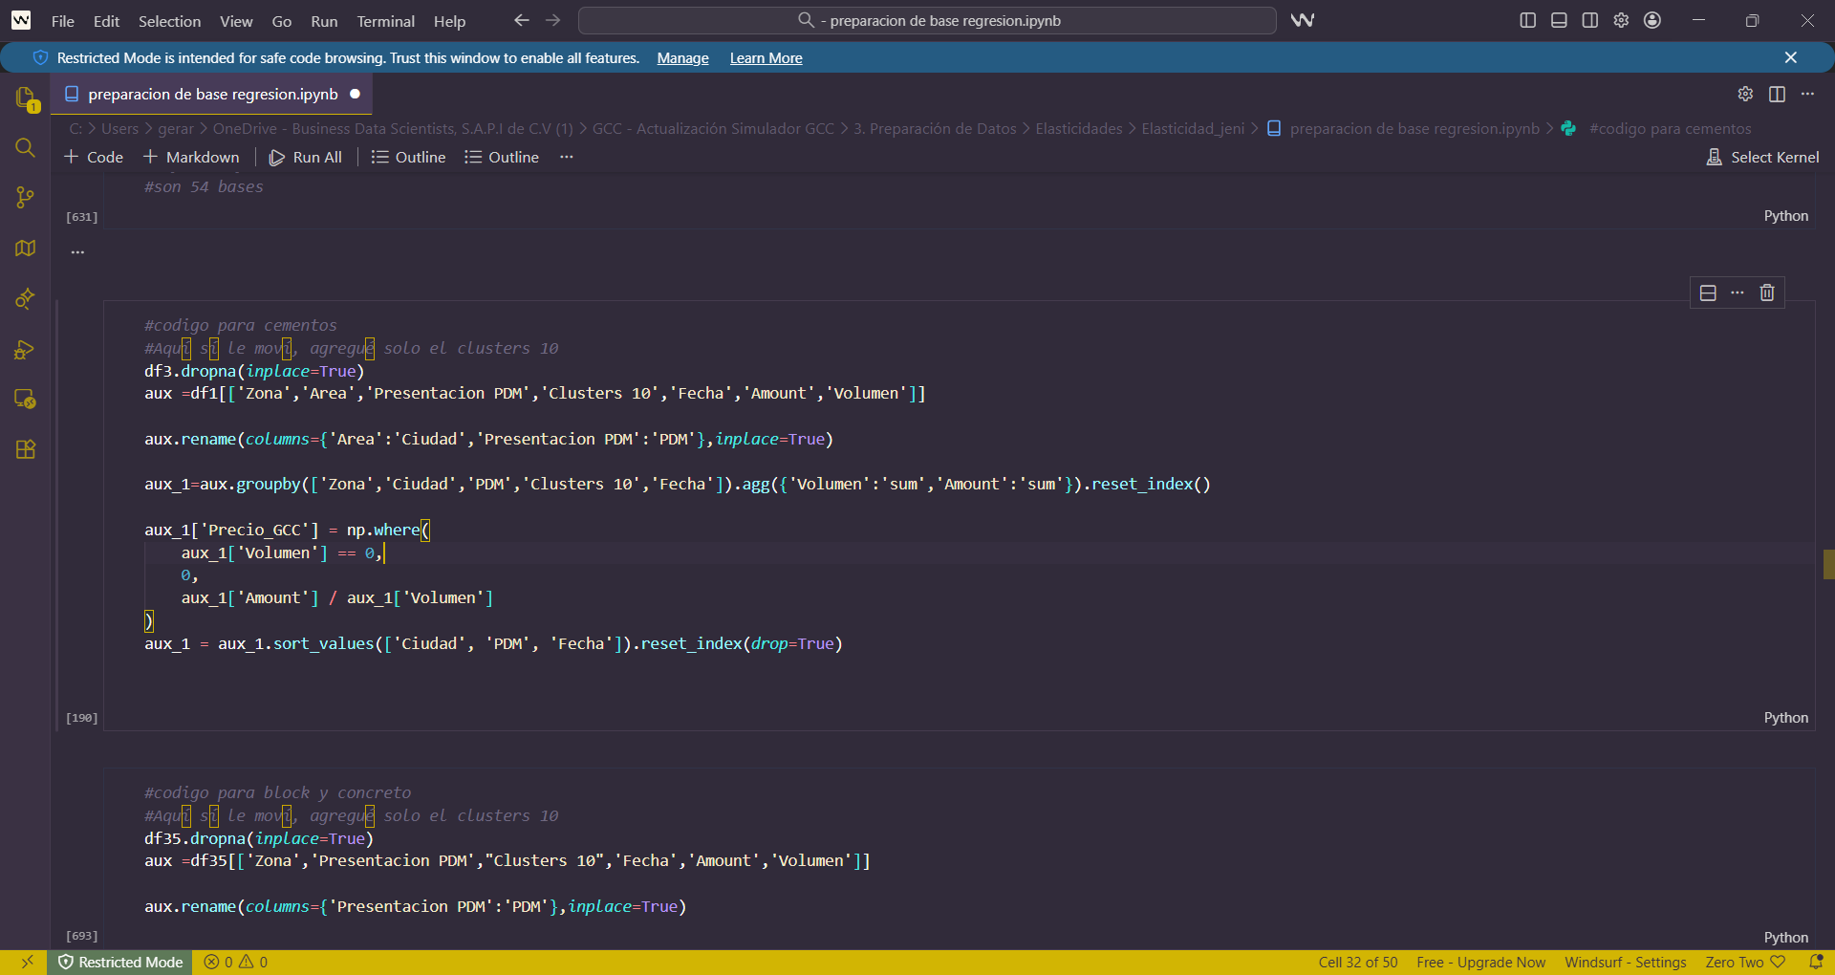Open the Explorer view in activity bar
The height and width of the screenshot is (975, 1835).
tap(26, 97)
